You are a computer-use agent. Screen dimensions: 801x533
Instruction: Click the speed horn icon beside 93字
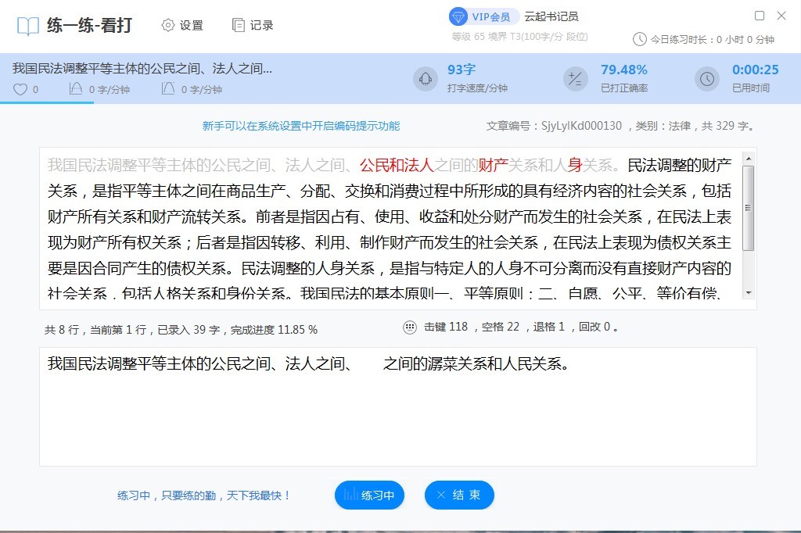click(x=425, y=78)
